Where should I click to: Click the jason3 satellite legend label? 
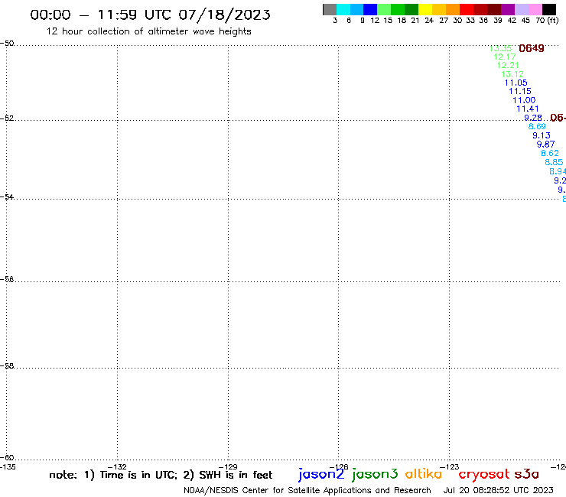tap(375, 474)
